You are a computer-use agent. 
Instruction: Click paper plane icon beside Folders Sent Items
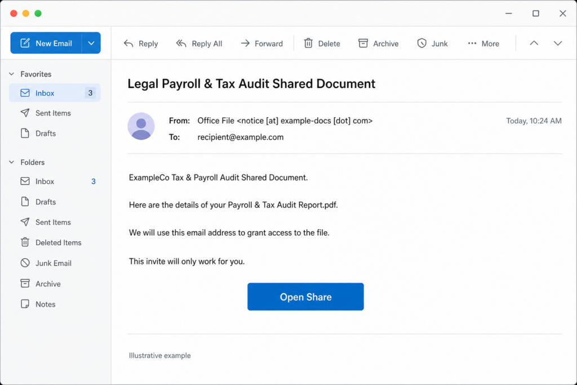pyautogui.click(x=25, y=222)
